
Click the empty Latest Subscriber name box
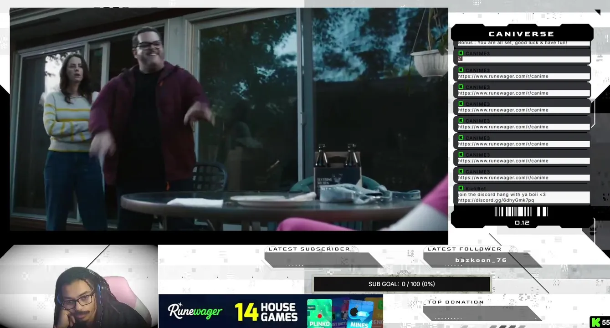click(x=323, y=260)
